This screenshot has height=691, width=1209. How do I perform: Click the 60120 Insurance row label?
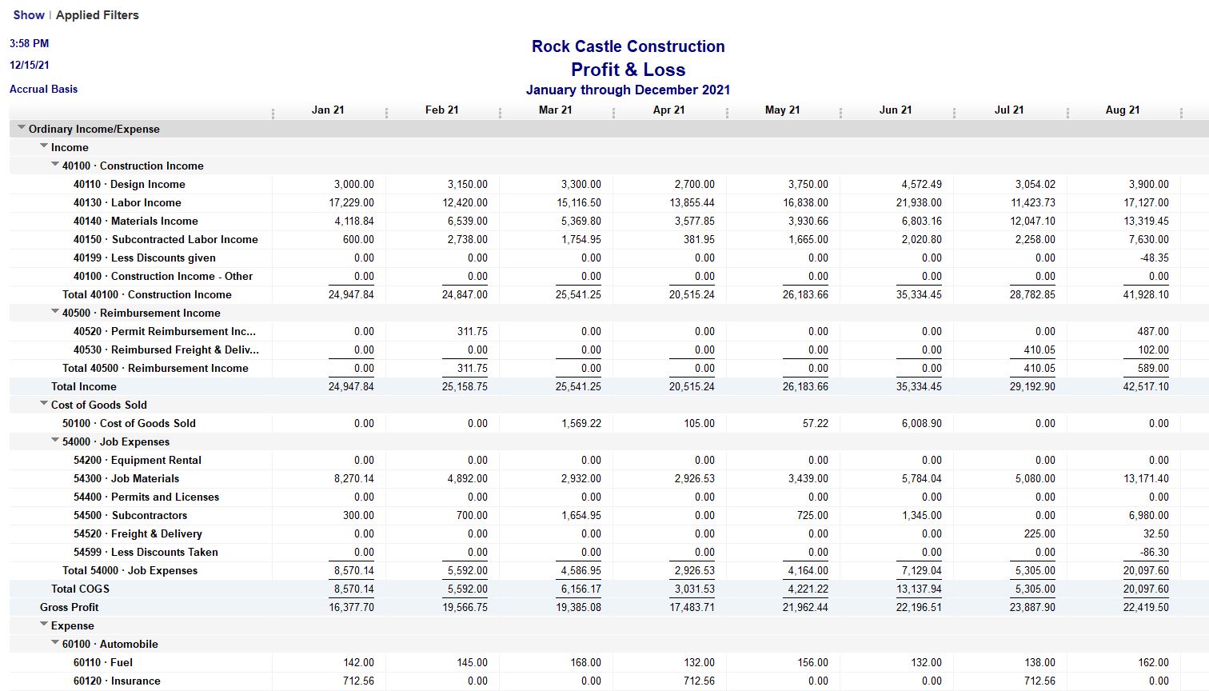pos(117,681)
